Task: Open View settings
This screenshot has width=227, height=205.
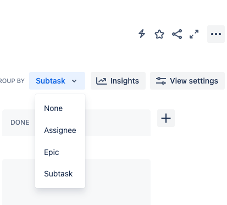Action: [187, 81]
